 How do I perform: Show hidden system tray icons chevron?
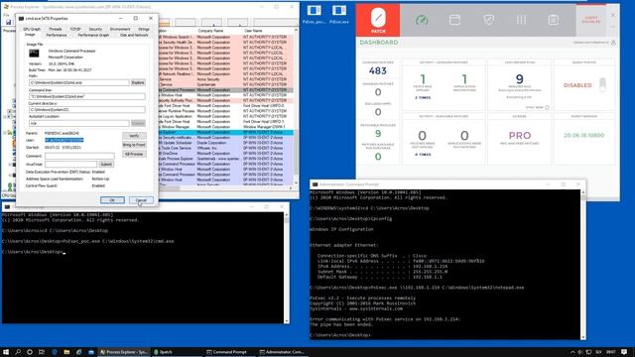572,352
